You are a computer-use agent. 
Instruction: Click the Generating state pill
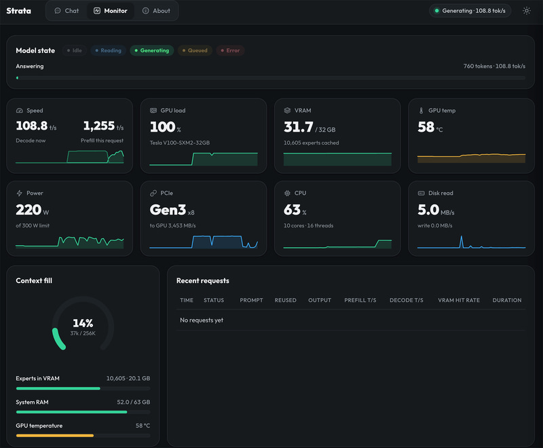[151, 50]
